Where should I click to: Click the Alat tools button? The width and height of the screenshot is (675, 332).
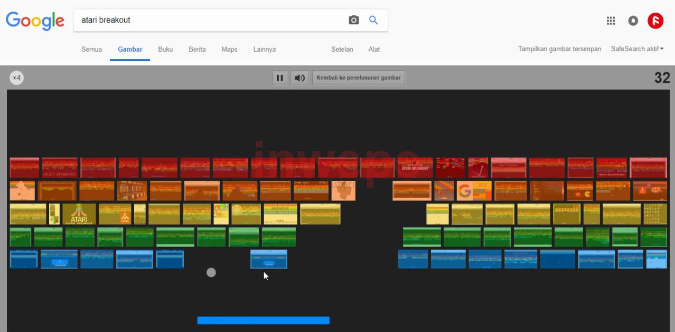374,49
